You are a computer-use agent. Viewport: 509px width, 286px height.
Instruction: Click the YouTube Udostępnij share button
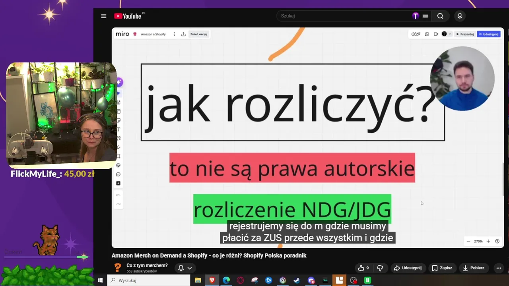pyautogui.click(x=408, y=268)
